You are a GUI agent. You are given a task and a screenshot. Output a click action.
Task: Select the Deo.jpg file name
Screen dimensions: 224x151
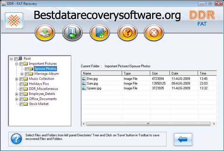click(x=92, y=79)
